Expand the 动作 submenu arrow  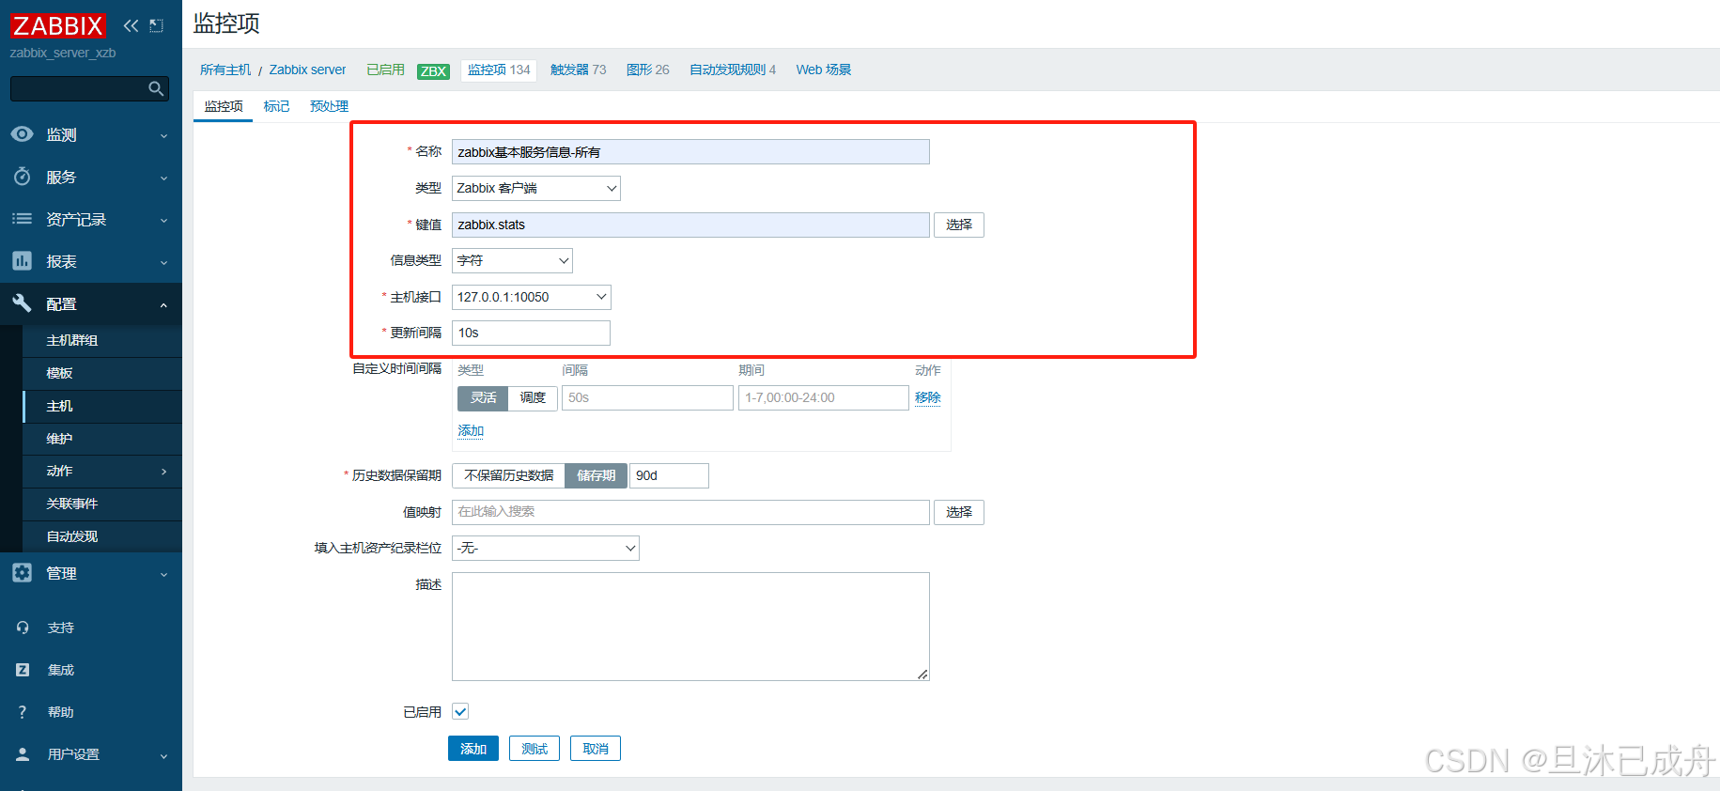tap(163, 472)
